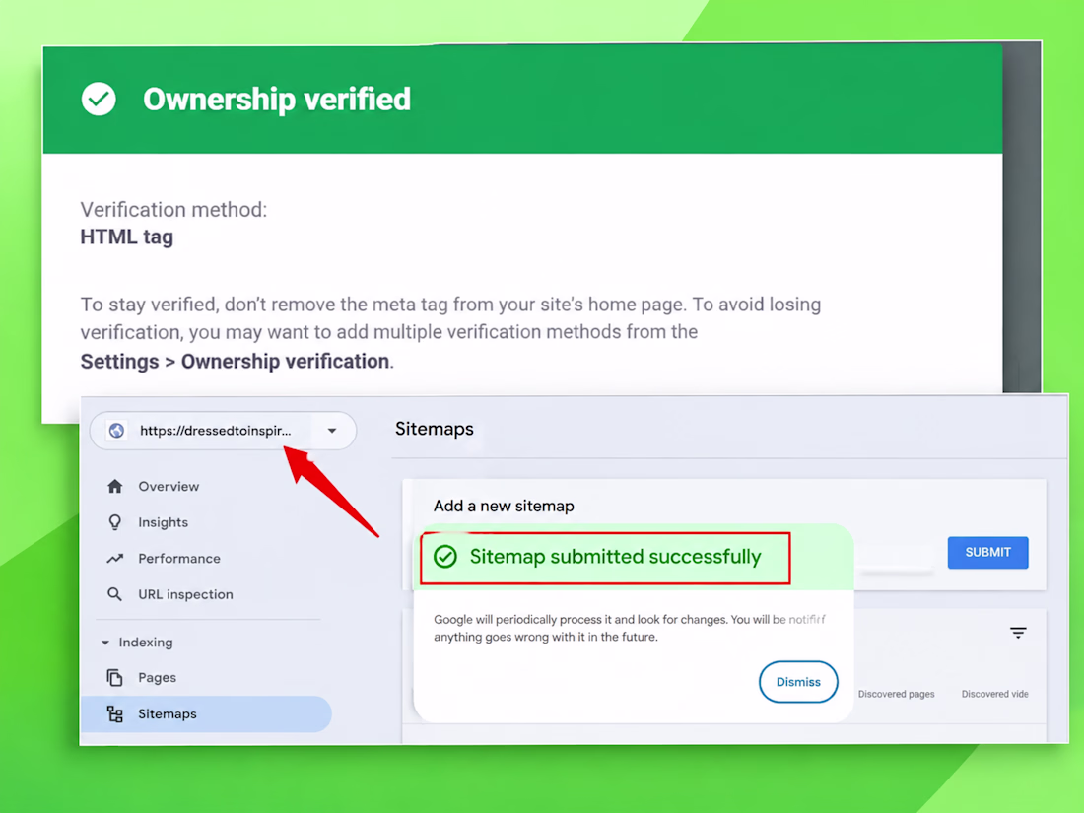Click the Sitemaps tree icon
Viewport: 1084px width, 813px height.
pos(114,714)
